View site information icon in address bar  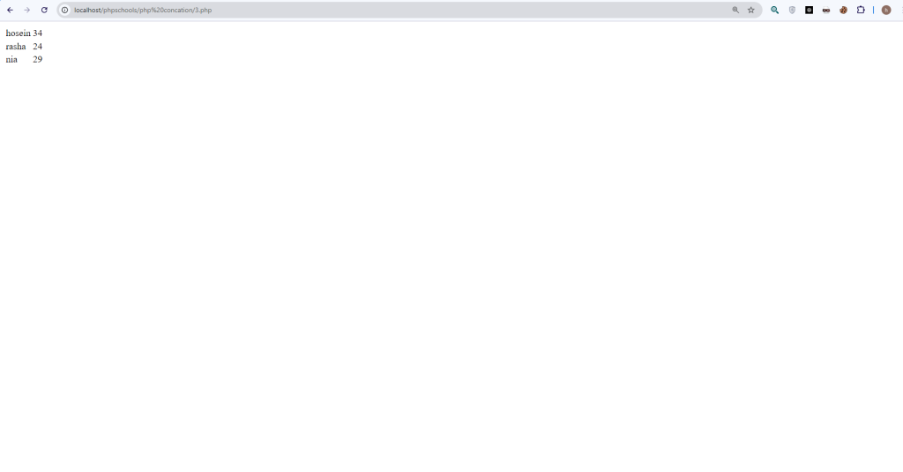(65, 10)
